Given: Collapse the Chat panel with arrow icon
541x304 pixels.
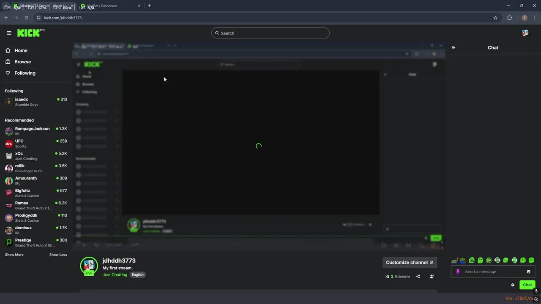Looking at the screenshot, I should pos(454,48).
